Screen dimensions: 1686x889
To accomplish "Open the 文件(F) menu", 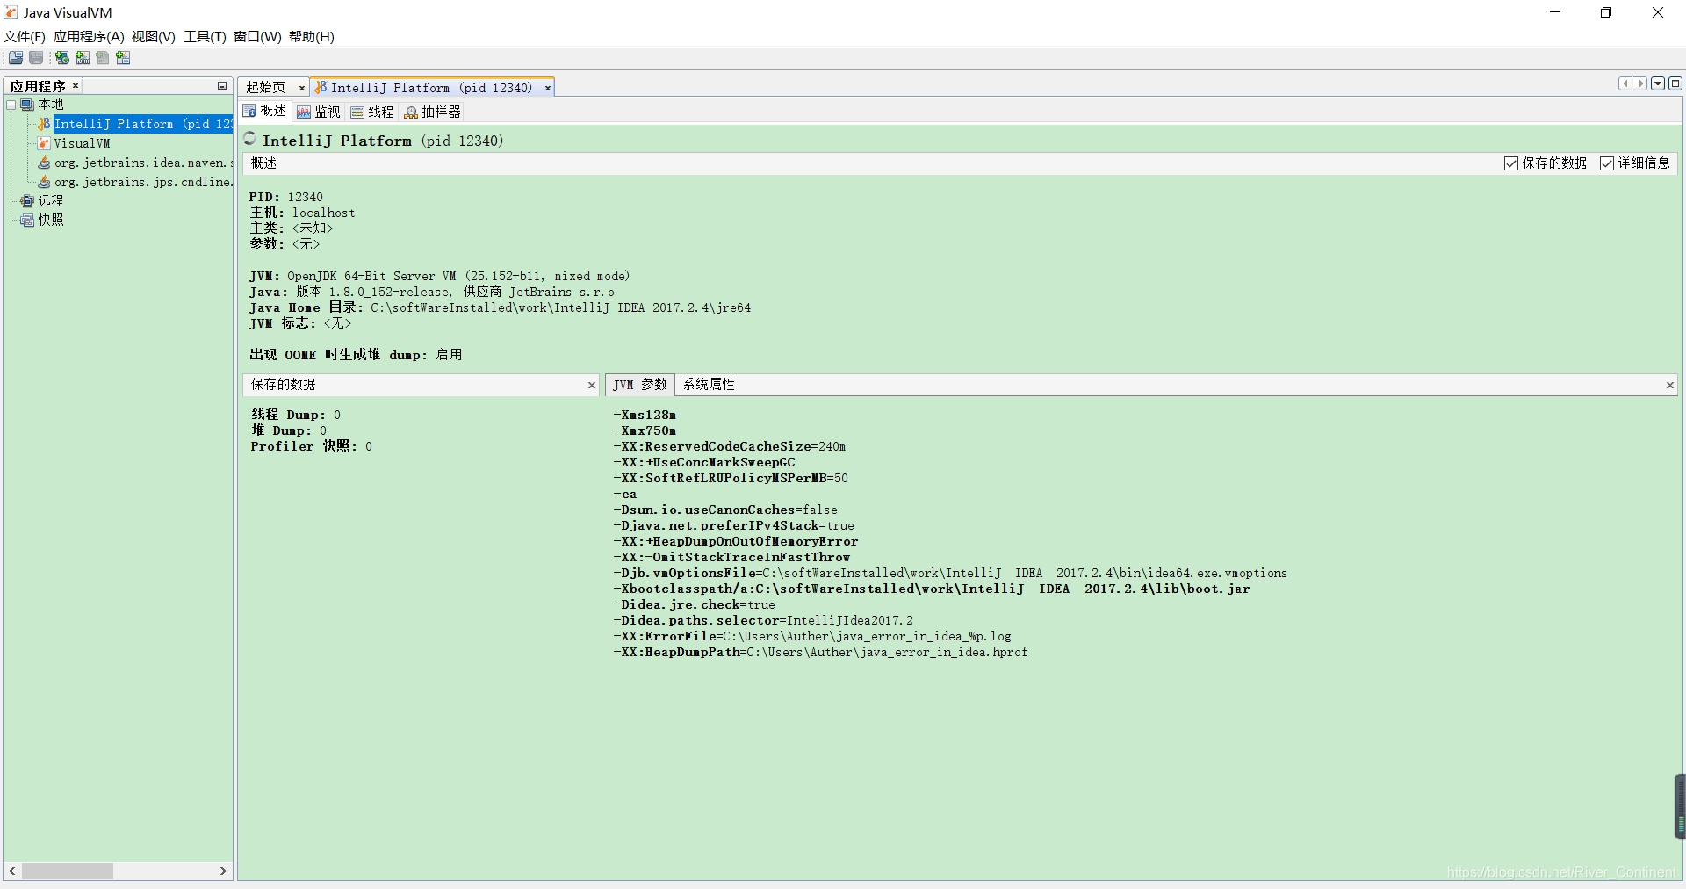I will click(x=25, y=37).
